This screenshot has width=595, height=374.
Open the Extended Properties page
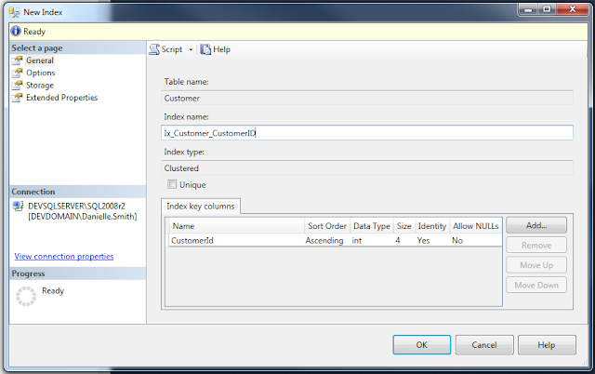click(x=62, y=98)
